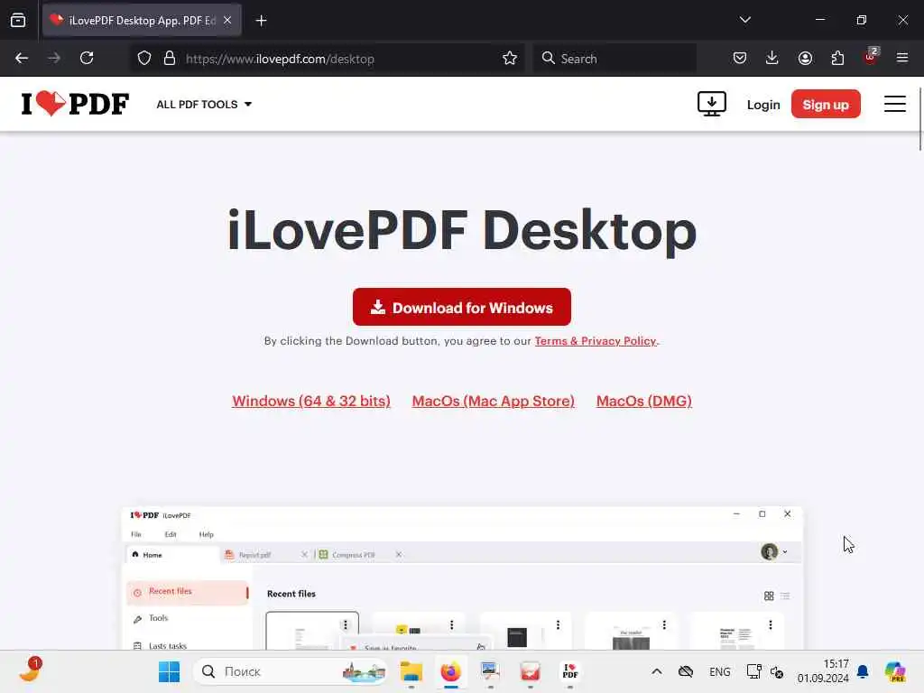Show hidden tray icons chevron
The image size is (924, 693).
657,671
